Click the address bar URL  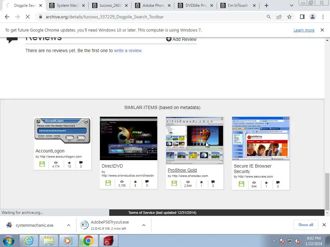click(x=105, y=17)
